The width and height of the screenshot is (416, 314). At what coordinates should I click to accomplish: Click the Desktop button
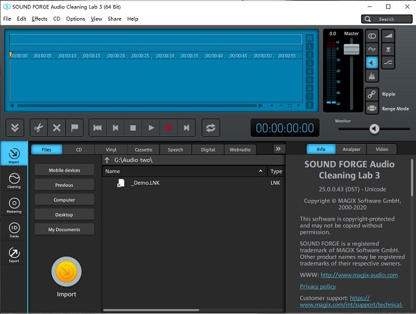[64, 214]
